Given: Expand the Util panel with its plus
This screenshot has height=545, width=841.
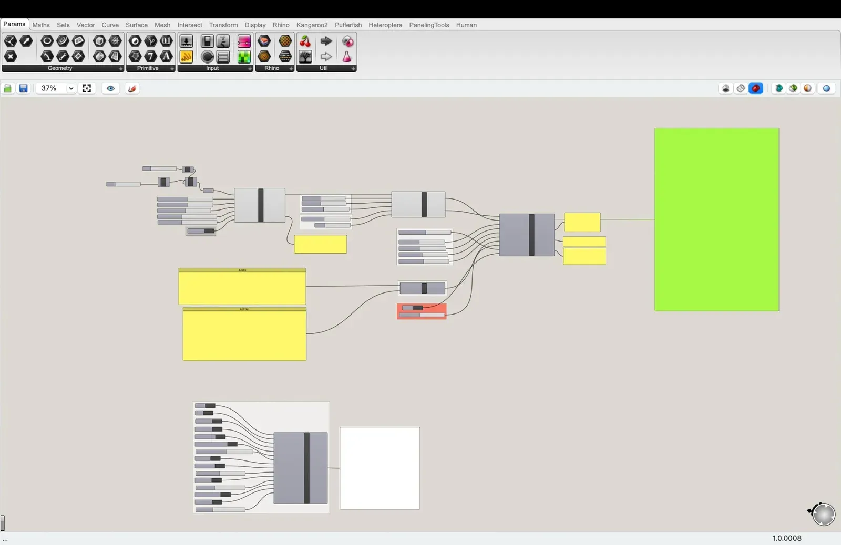Looking at the screenshot, I should (x=353, y=69).
